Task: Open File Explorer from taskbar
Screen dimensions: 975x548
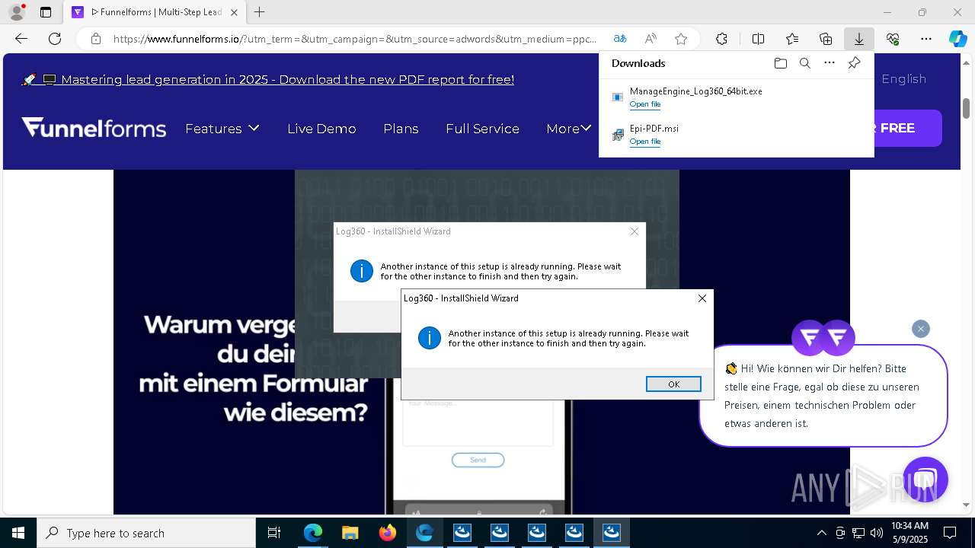Action: pyautogui.click(x=350, y=533)
